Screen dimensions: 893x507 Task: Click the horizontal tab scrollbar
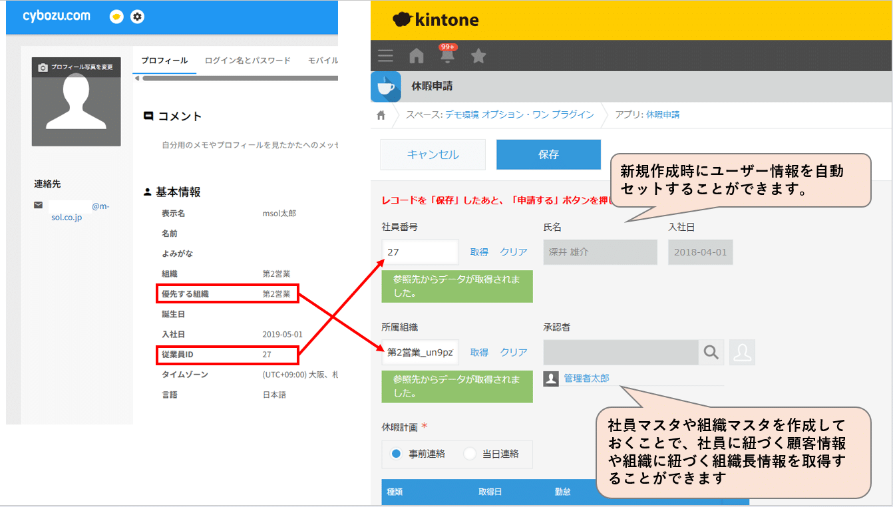point(240,79)
